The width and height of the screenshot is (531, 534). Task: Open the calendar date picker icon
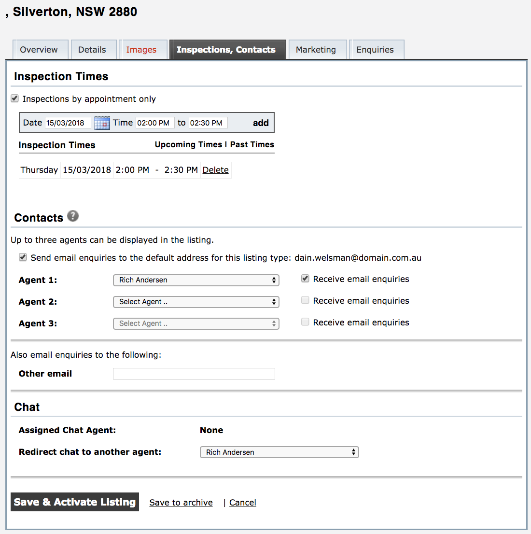click(102, 123)
